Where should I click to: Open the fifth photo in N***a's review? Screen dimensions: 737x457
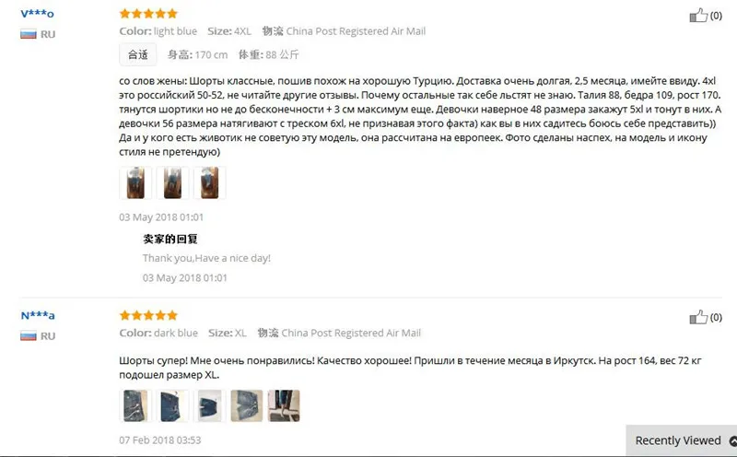click(284, 405)
